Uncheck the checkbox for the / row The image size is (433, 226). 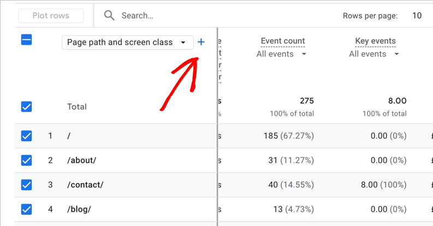[x=26, y=136]
